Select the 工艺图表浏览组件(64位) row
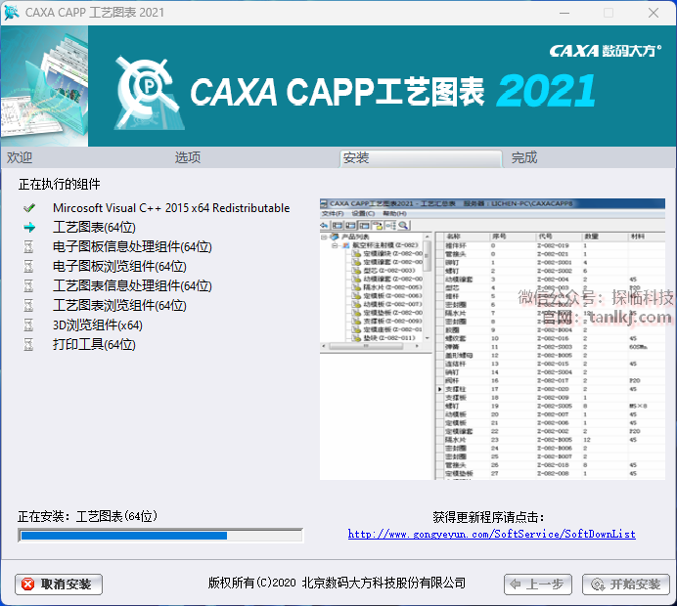The image size is (677, 606). click(119, 305)
